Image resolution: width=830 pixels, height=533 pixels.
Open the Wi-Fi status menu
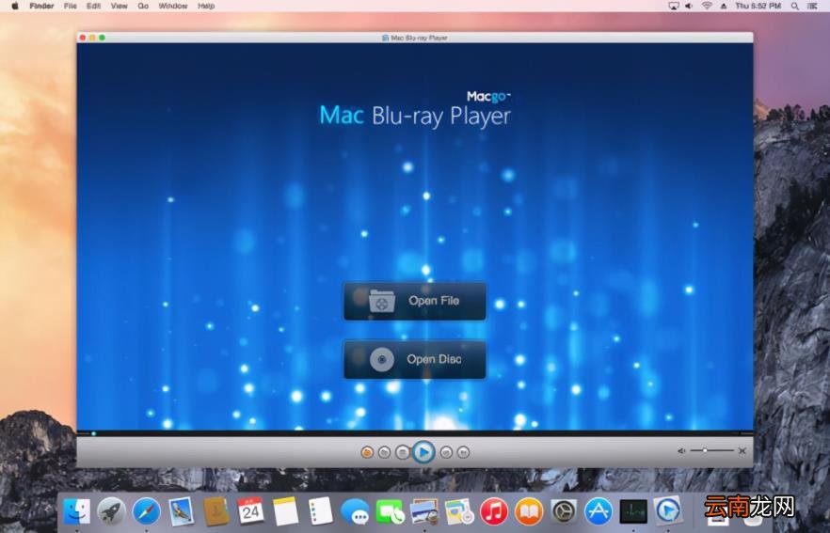(707, 6)
